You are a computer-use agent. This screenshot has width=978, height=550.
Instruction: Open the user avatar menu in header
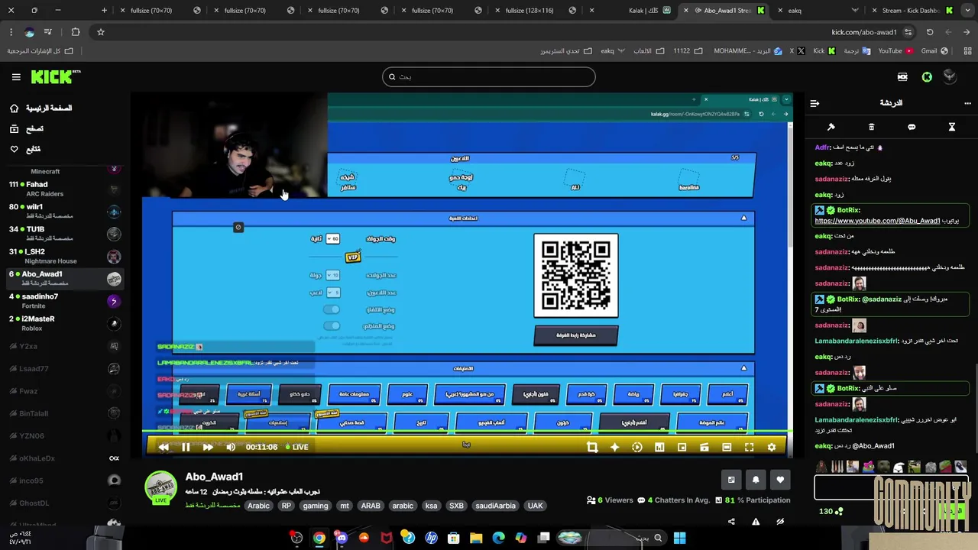[x=950, y=76]
